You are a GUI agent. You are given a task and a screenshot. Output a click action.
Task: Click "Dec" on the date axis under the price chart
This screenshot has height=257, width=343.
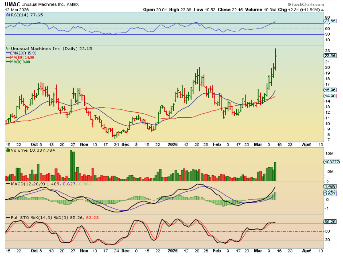point(125,144)
